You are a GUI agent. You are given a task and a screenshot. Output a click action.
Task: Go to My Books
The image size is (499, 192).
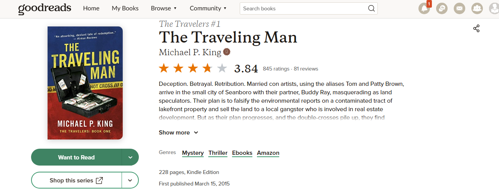tap(125, 8)
